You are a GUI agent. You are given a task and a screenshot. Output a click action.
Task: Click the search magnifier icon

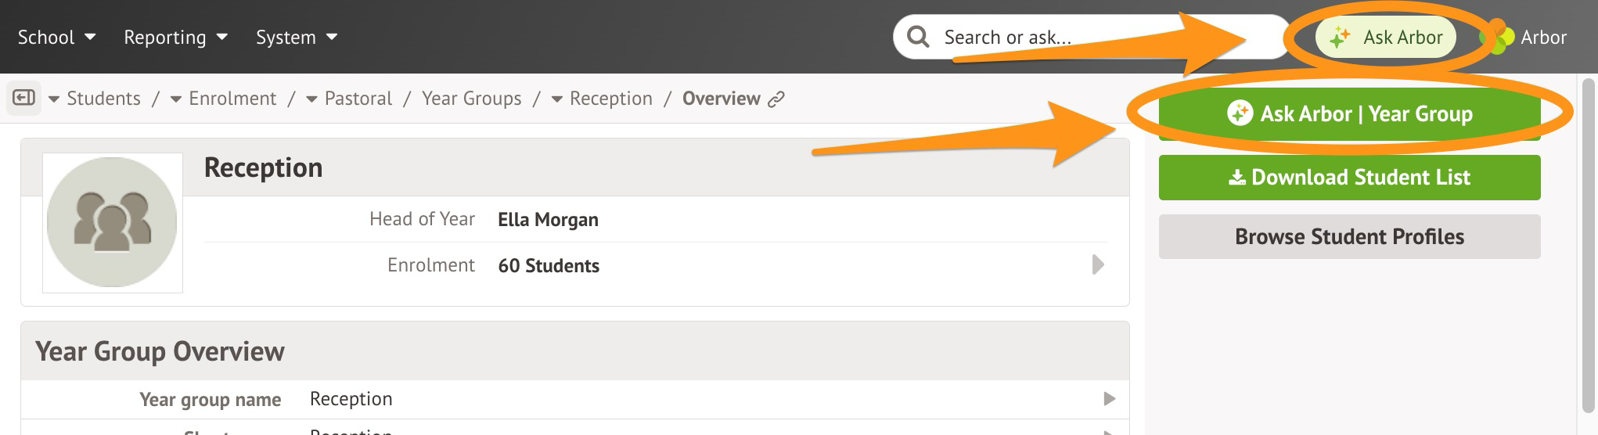(918, 37)
